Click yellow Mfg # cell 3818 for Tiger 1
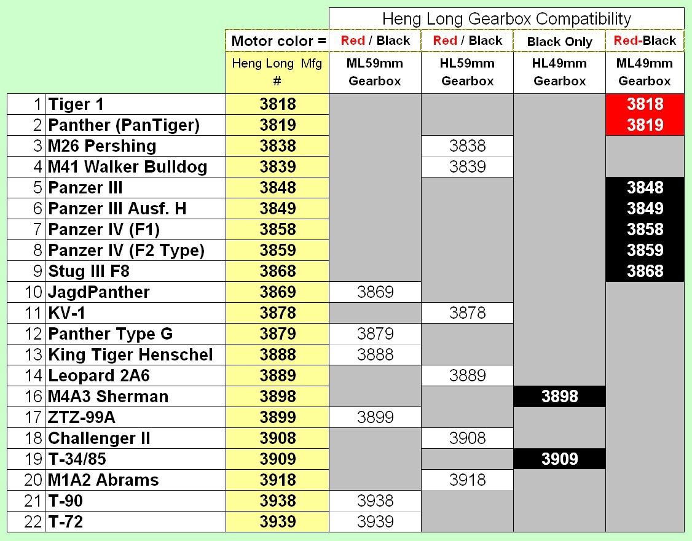Image resolution: width=692 pixels, height=541 pixels. [x=277, y=104]
